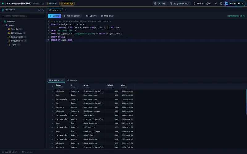Viewport: 247px width, 154px height.
Task: Click Dışa aktar export button
Action: point(107,16)
